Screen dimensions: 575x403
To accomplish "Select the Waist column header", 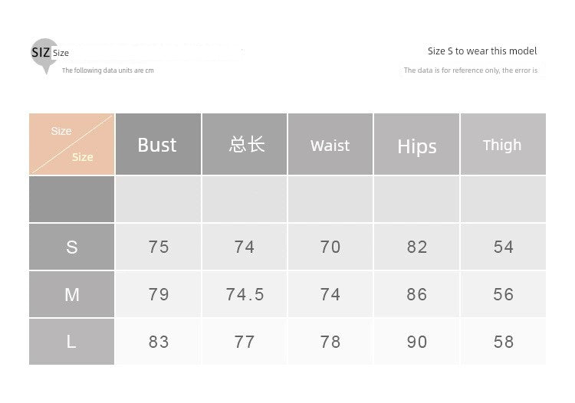I will point(330,145).
